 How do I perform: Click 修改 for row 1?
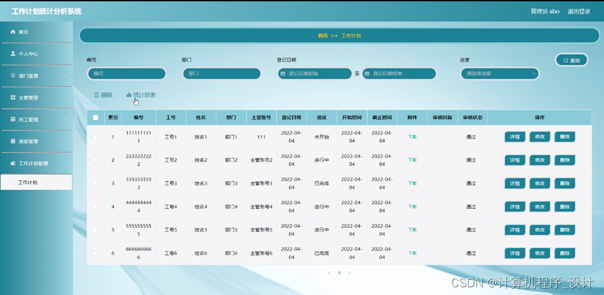click(540, 137)
